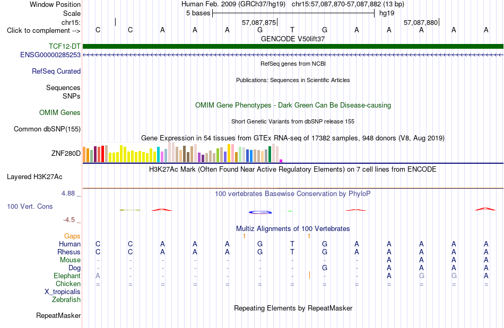Open the TCF12-DT gene label
504x328 pixels.
point(65,46)
